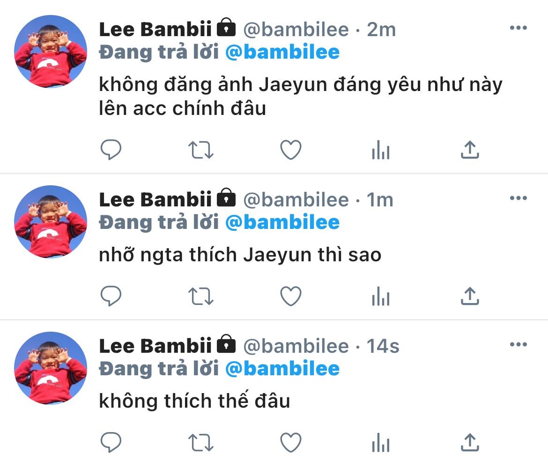The image size is (548, 463).
Task: Open @bambilee mention link in last tweet
Action: pyautogui.click(x=282, y=369)
